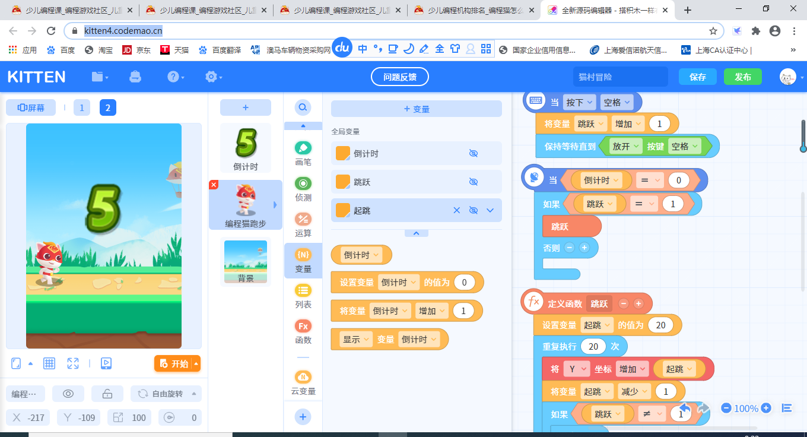Viewport: 807px width, 437px height.
Task: Delete the 起跳 variable with the X
Action: [x=457, y=210]
